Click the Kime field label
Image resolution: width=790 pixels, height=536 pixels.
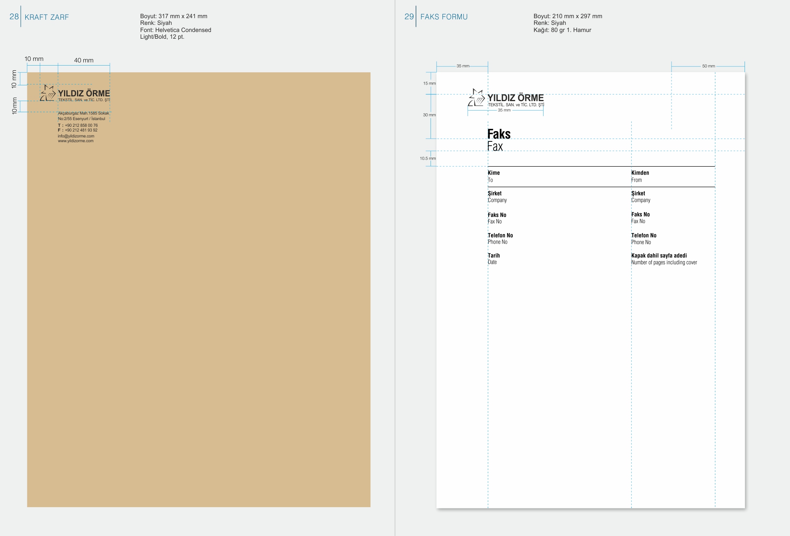click(493, 173)
